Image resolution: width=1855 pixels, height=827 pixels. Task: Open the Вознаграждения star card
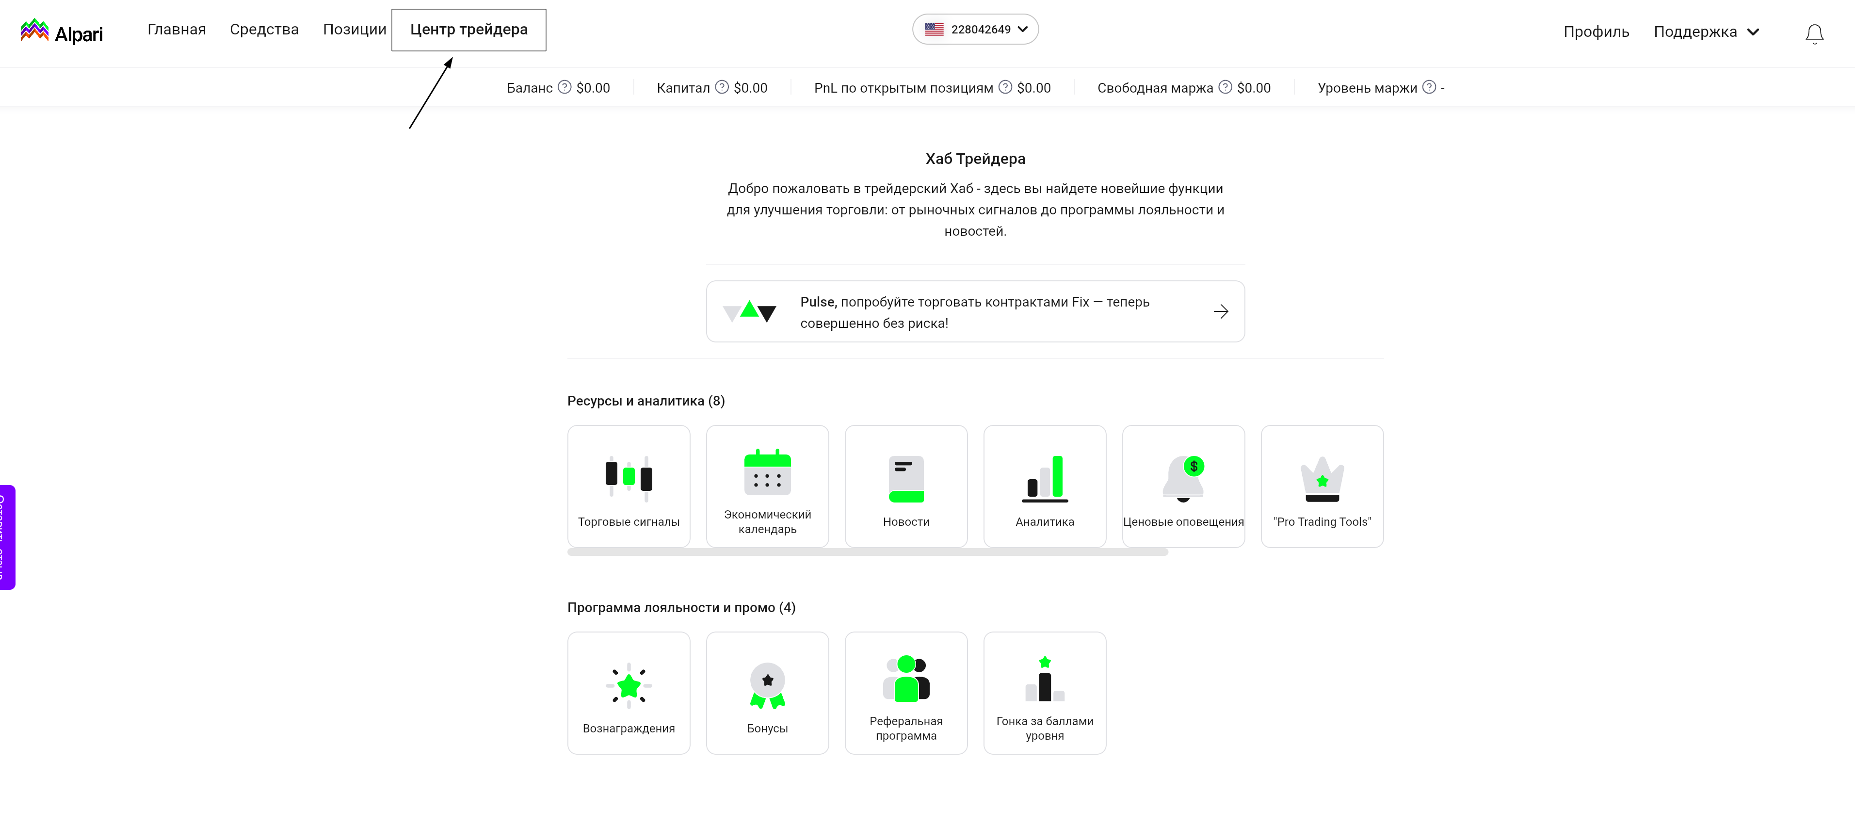[628, 693]
